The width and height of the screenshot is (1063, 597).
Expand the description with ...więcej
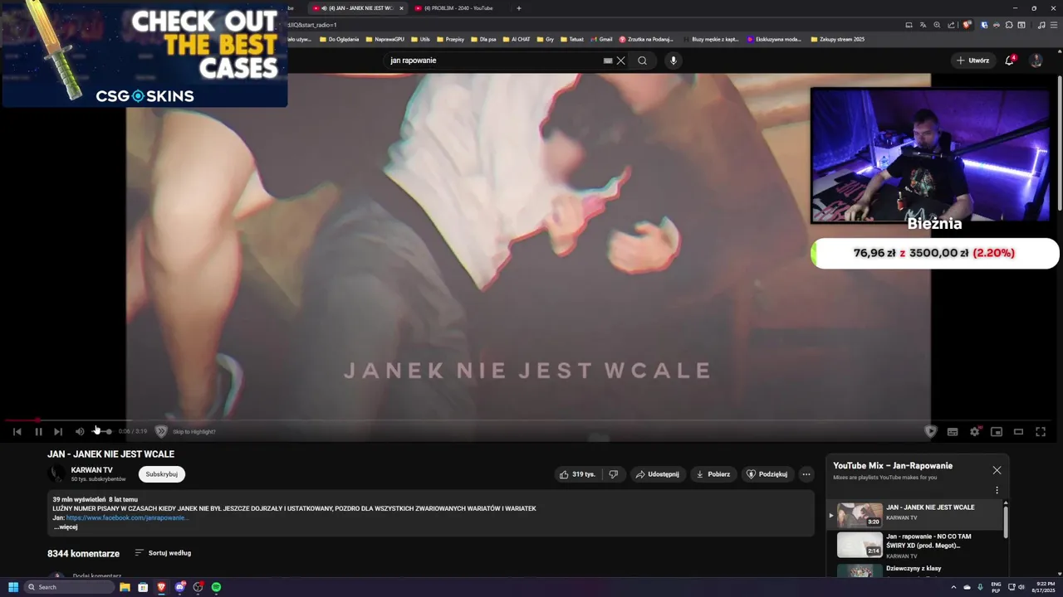pos(66,527)
